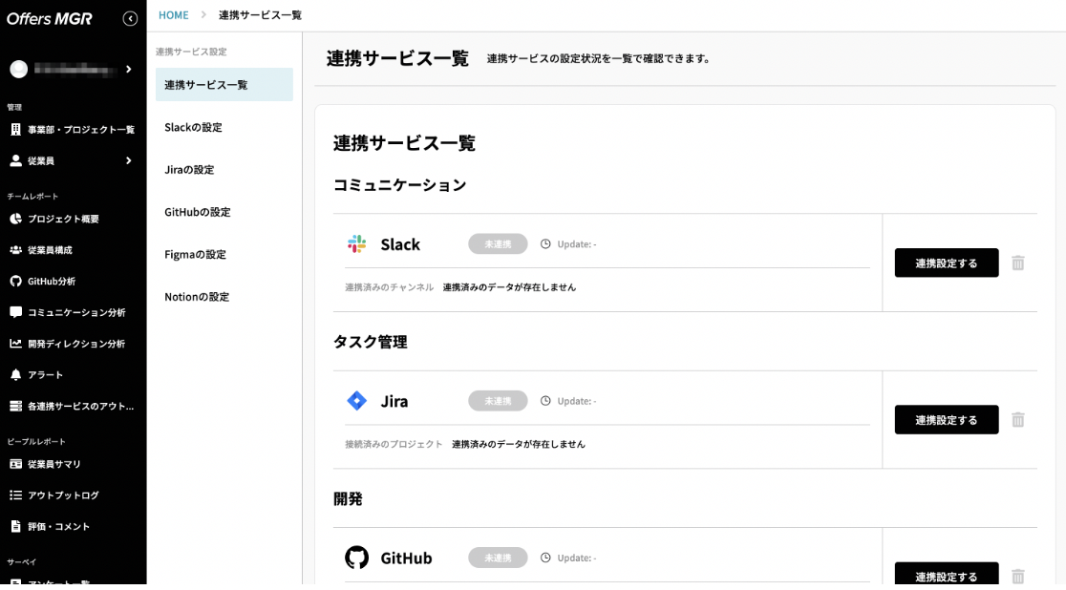
Task: Go to HOME via breadcrumb
Action: [x=173, y=15]
